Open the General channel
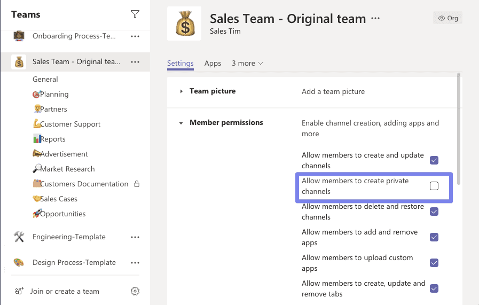Viewport: 479px width, 305px height. [x=45, y=79]
